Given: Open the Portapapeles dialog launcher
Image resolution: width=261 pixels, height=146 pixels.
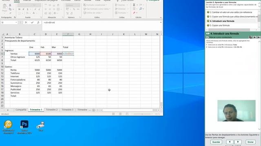Looking at the screenshot, I should [15, 17].
